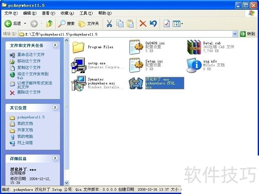Click 将这个文件发布到 Web link
Viewport: 259px width, 194px height.
pos(33,76)
